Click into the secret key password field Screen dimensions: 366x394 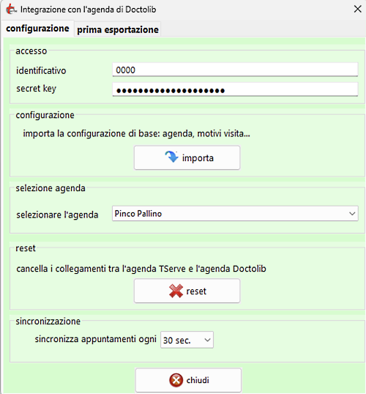tap(235, 89)
